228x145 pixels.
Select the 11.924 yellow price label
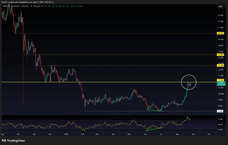220,80
